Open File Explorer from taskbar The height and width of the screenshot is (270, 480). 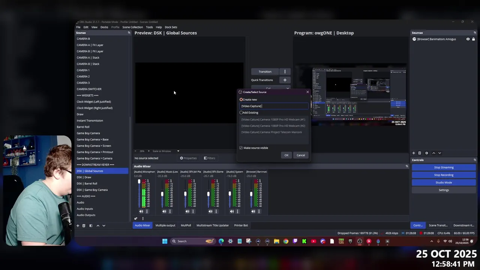tap(276, 241)
